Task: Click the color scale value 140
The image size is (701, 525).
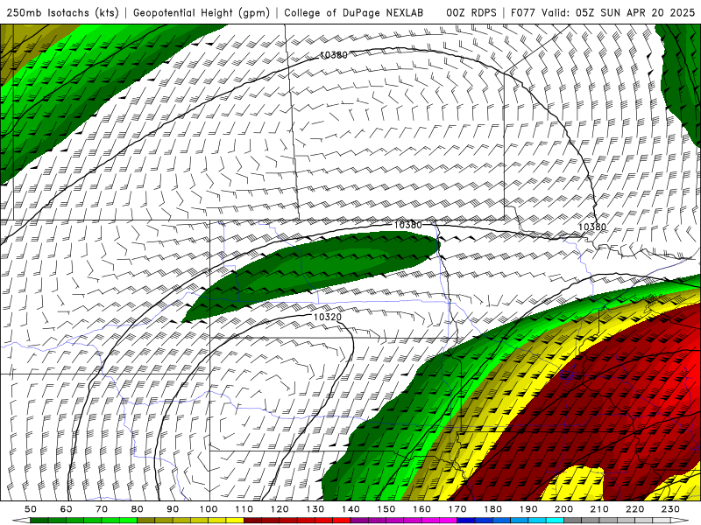Action: tap(350, 509)
